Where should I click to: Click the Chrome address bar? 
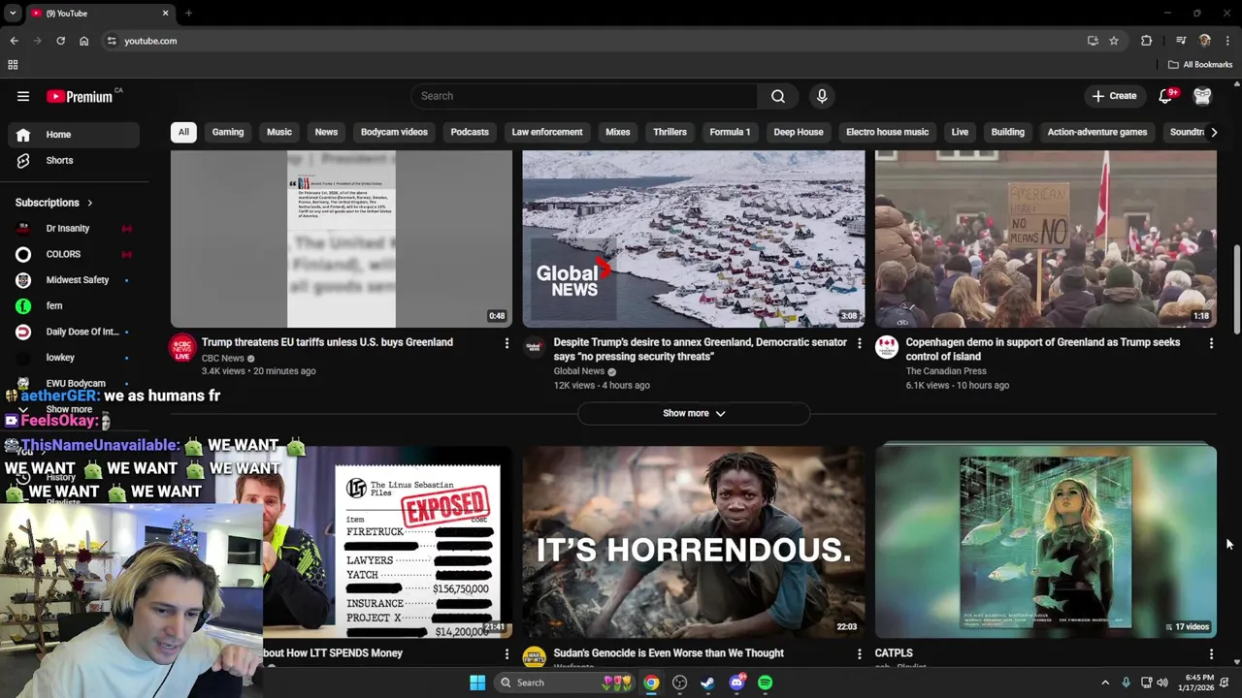coord(592,41)
